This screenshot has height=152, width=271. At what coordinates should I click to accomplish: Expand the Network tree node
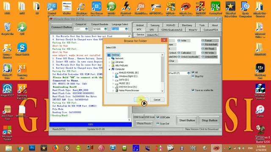(x=109, y=58)
